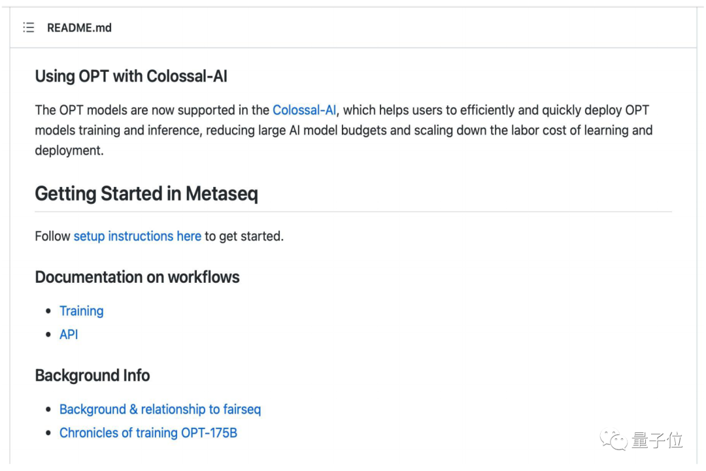Viewport: 706px width, 471px height.
Task: Open Background & relationship to fairseq link
Action: [x=160, y=410]
